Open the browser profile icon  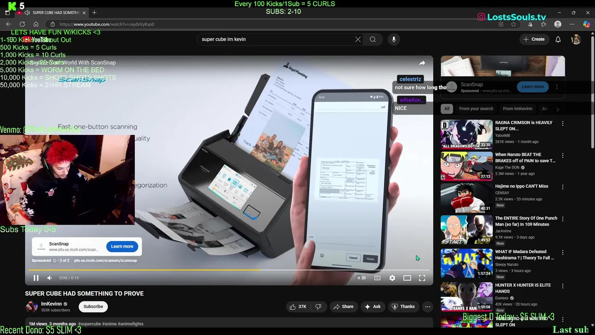coord(558,24)
